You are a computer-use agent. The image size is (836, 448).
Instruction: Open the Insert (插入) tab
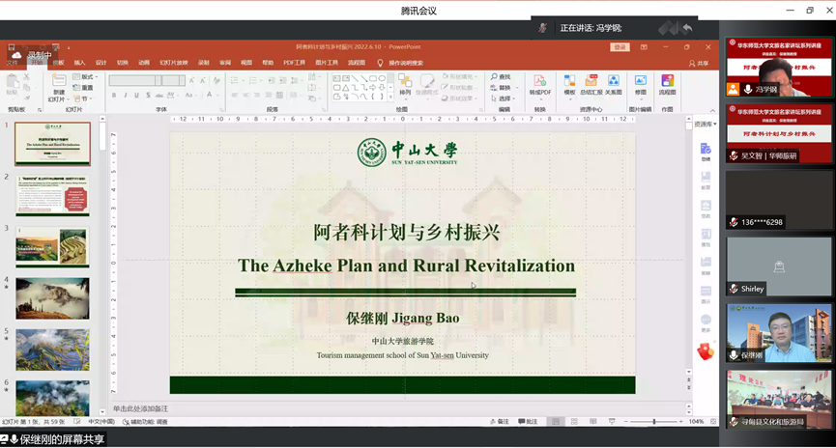coord(79,63)
